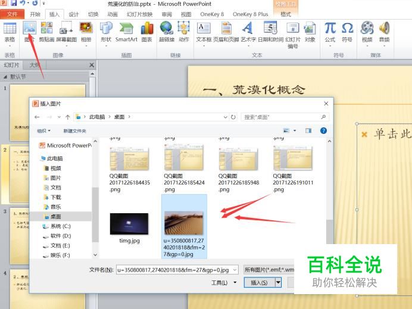Select QQ截图20171226191011.png file
The image size is (412, 309).
pos(293,170)
